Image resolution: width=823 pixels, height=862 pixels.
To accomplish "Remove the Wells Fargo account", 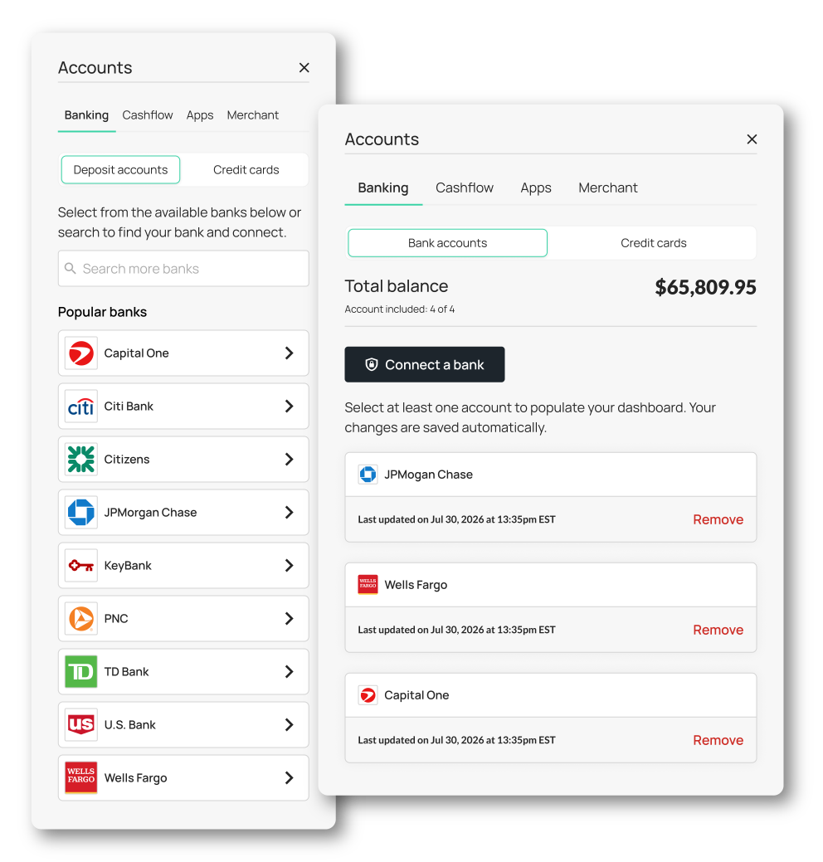I will tap(718, 630).
